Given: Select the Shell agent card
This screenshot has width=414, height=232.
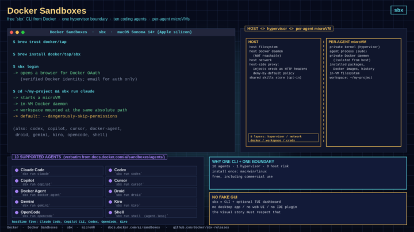Looking at the screenshot, I should click(151, 213).
